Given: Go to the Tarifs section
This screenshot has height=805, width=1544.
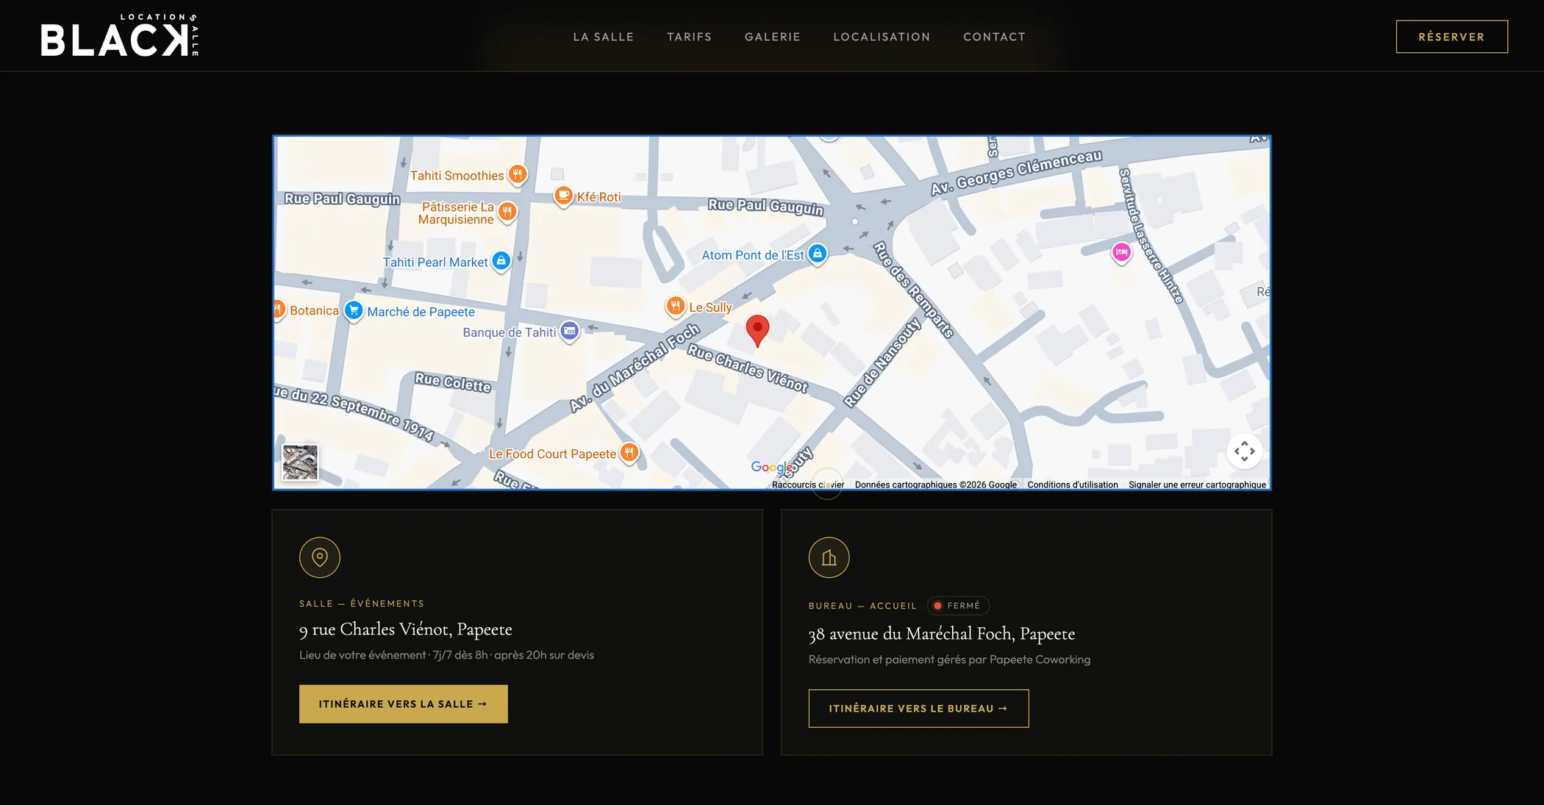Looking at the screenshot, I should point(689,37).
